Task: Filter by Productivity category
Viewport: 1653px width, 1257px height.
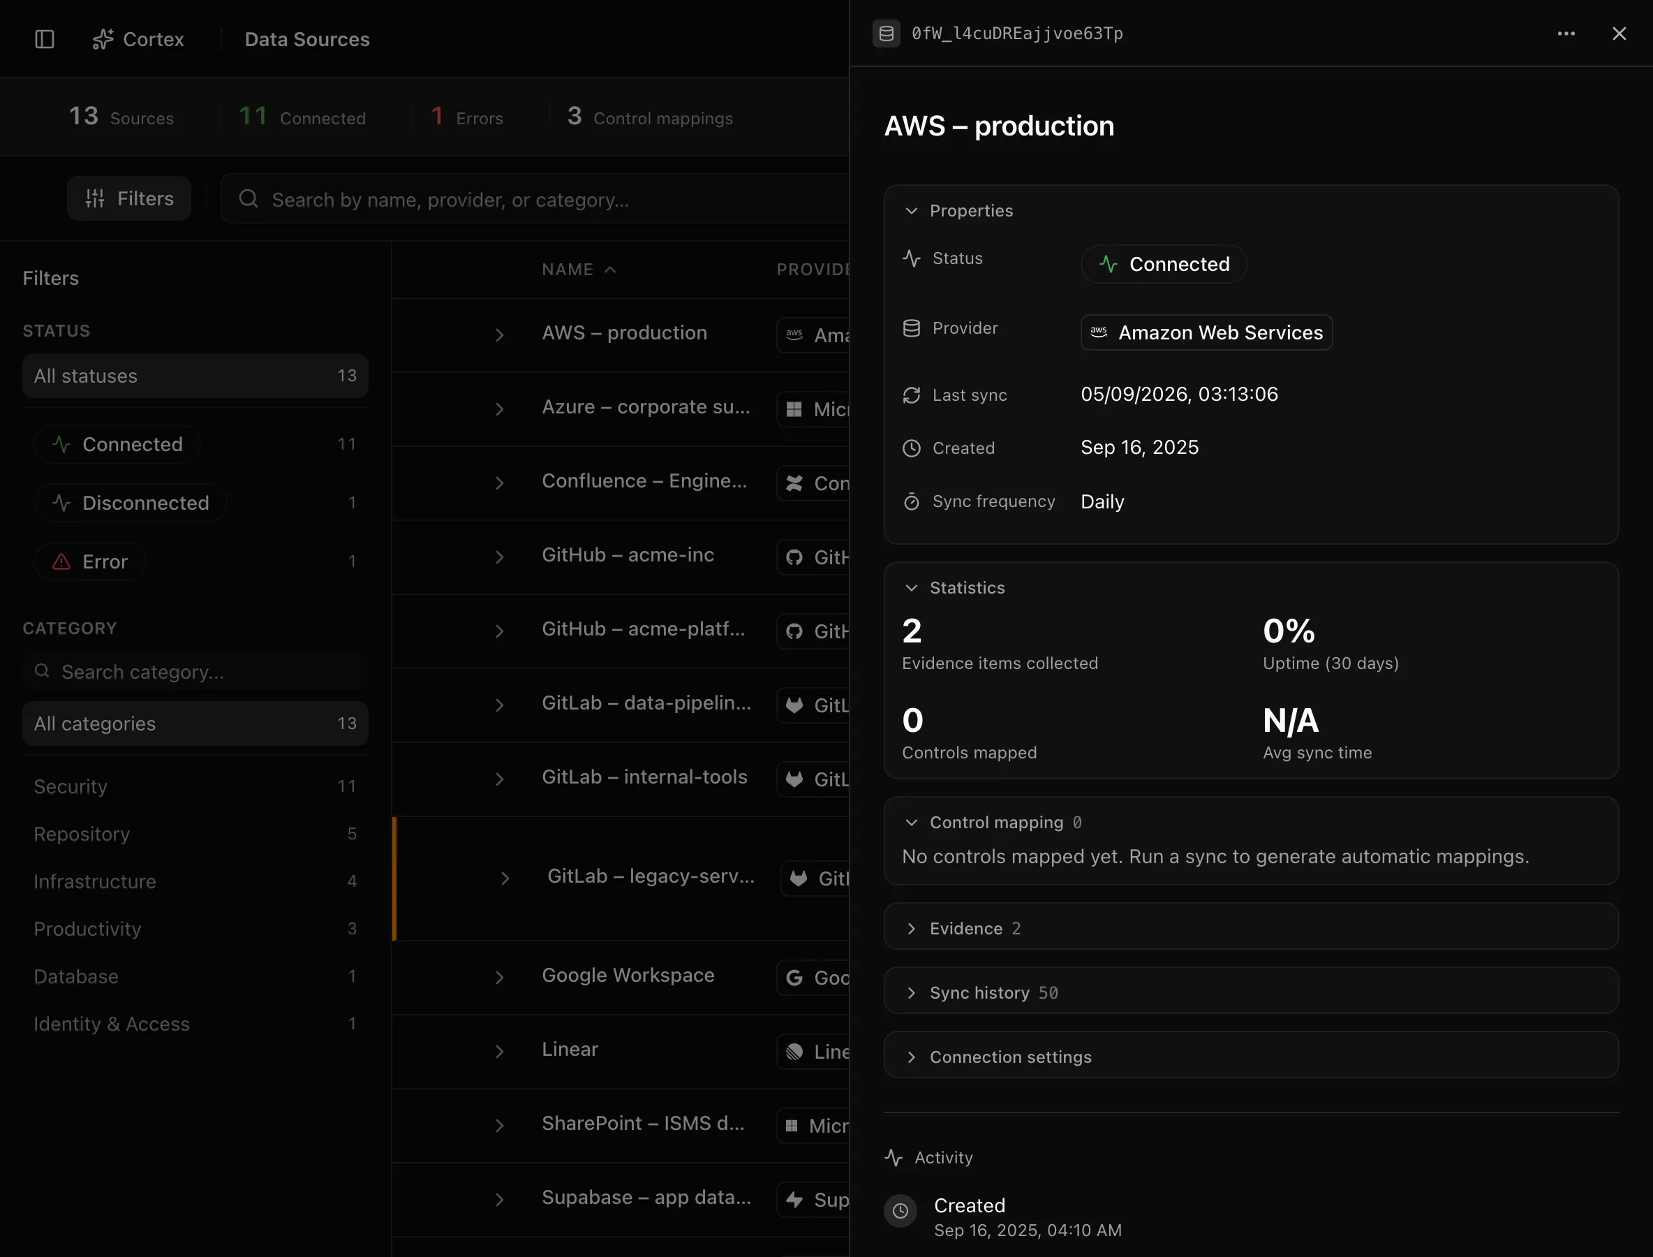Action: (195, 929)
